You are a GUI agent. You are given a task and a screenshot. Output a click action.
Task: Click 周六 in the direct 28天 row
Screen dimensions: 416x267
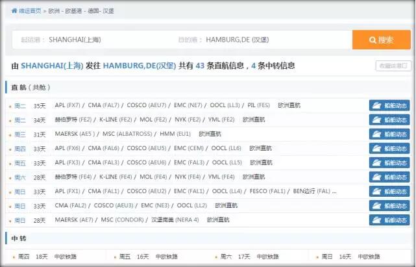click(20, 177)
